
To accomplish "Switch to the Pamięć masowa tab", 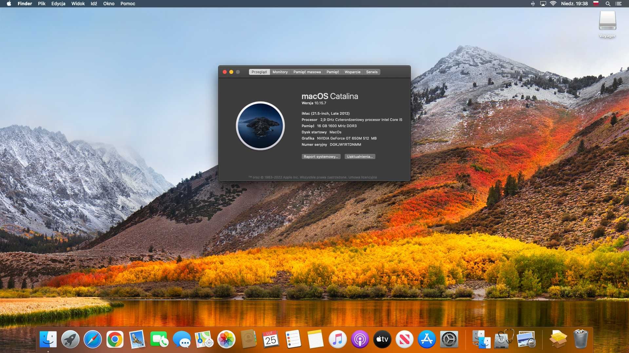I will [307, 72].
